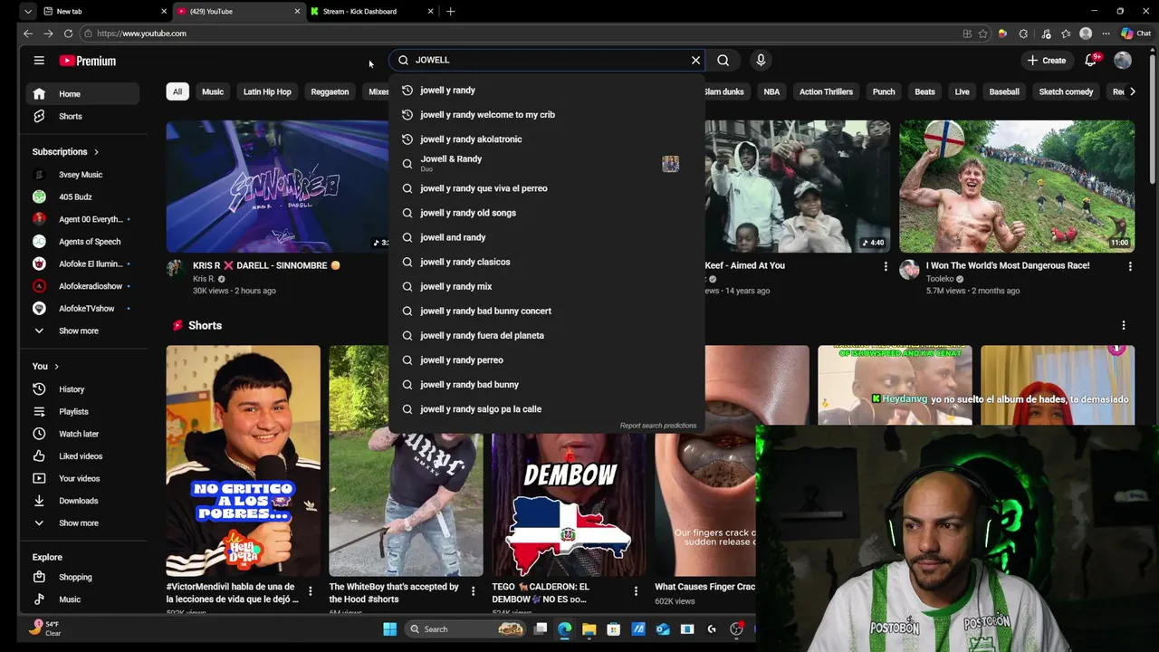
Task: Open options for the Keef Aimed At You video
Action: 886,266
